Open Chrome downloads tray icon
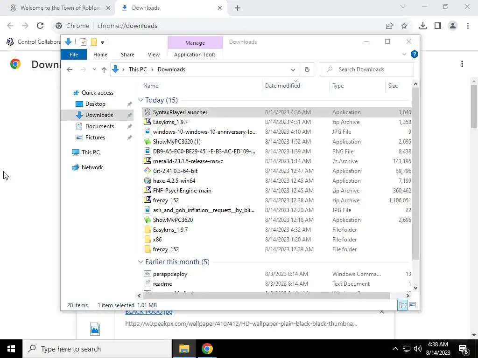Screen dimensions: 478x358 point(423,26)
